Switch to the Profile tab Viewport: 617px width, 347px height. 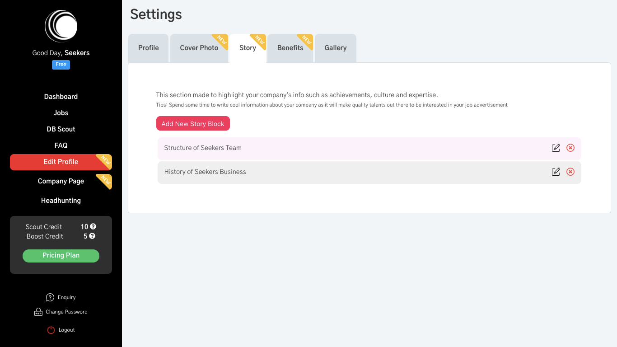[x=149, y=48]
